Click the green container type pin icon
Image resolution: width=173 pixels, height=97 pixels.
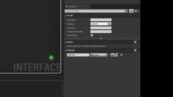(109, 55)
